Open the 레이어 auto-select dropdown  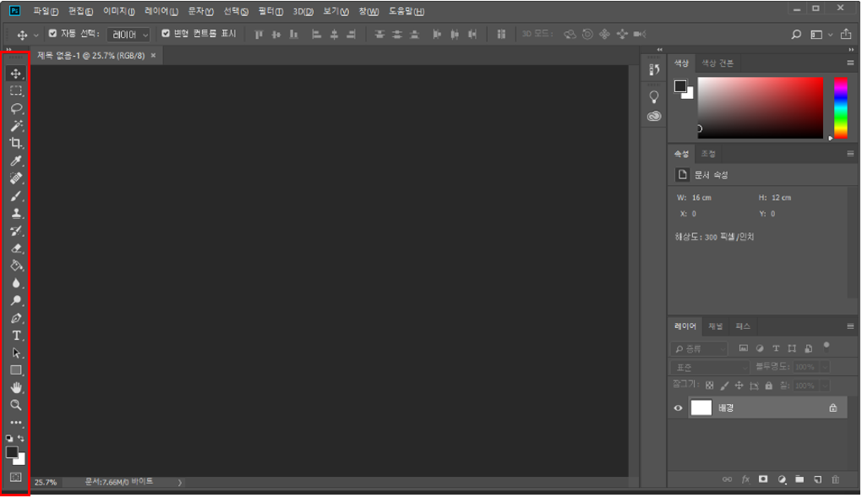pyautogui.click(x=128, y=35)
